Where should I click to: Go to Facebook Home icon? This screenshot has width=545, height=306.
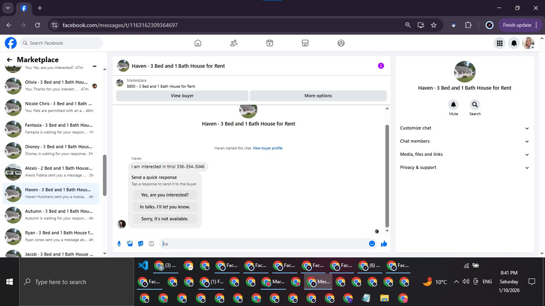198,43
